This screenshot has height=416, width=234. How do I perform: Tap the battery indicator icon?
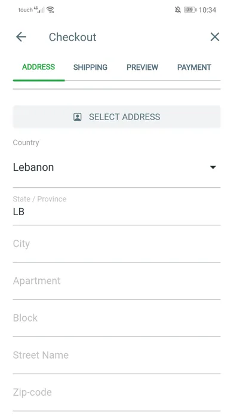[x=190, y=10]
